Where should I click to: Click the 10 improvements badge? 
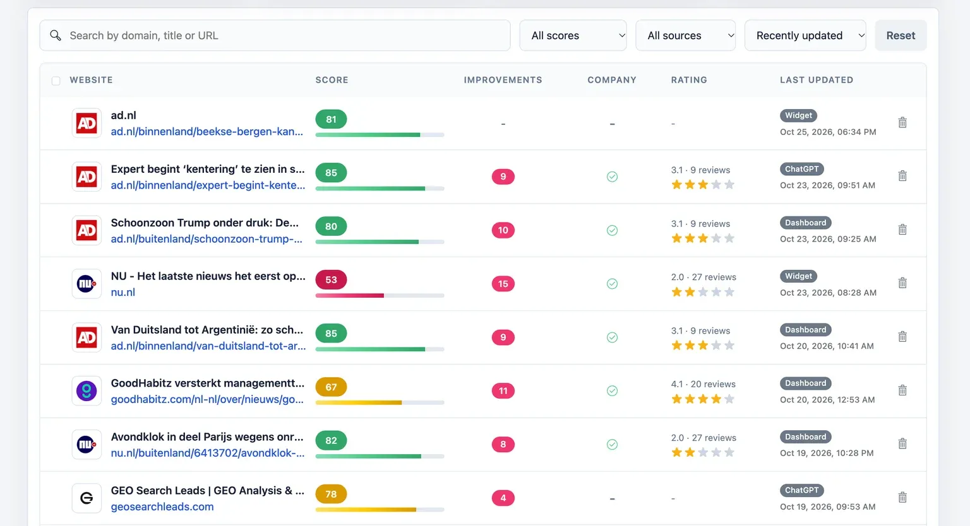503,230
